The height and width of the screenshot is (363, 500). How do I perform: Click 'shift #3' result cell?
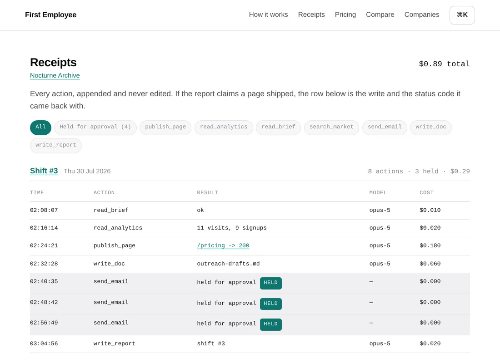coord(211,343)
